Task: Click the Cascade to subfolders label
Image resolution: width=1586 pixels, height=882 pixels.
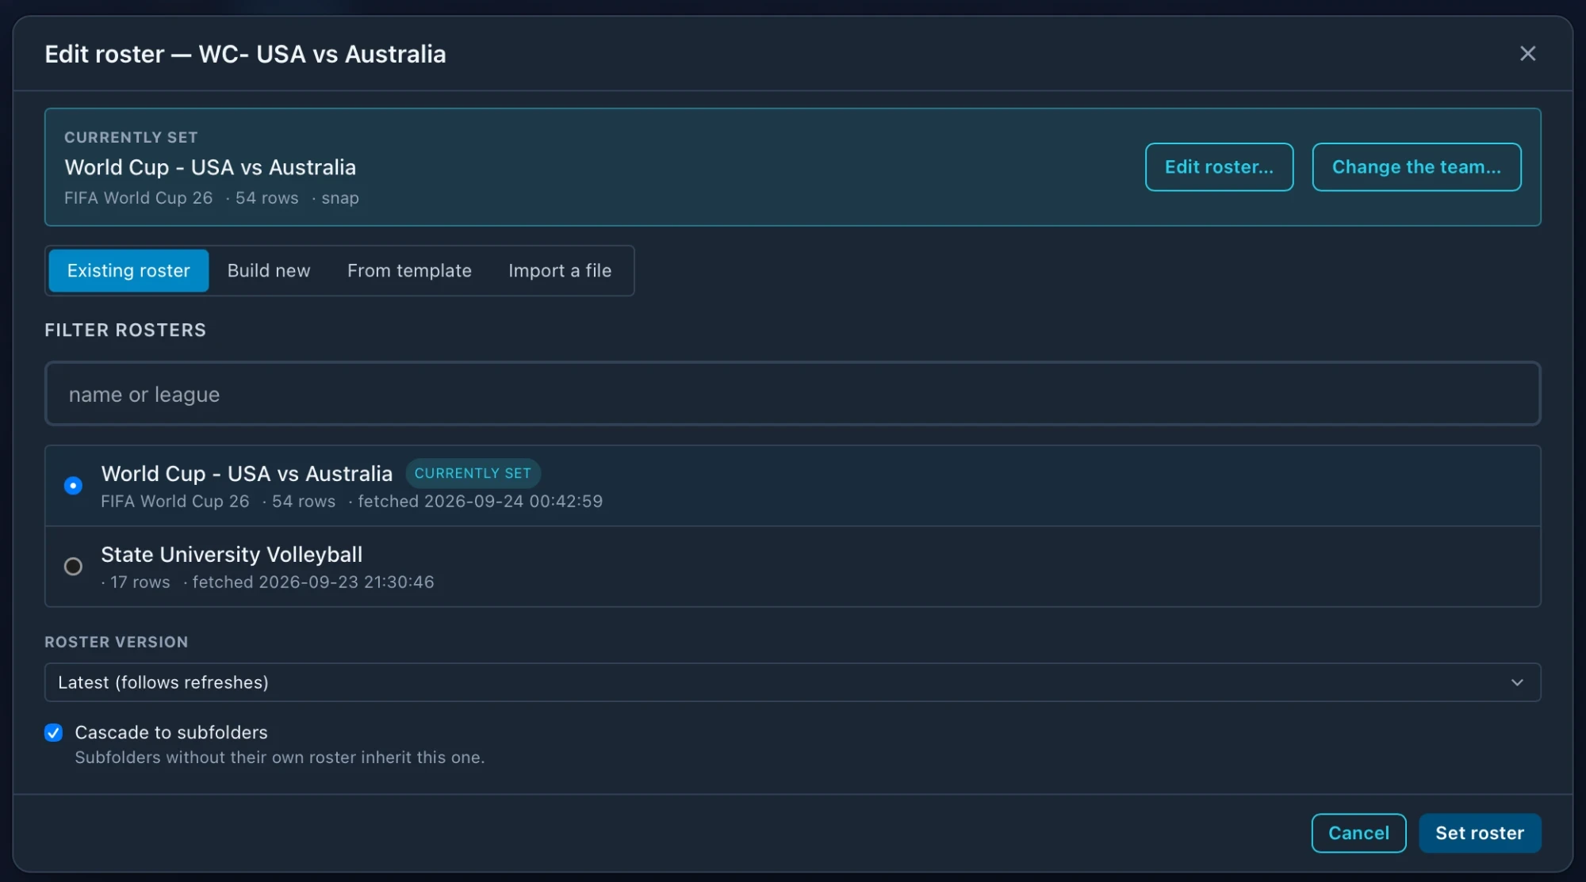Action: pyautogui.click(x=171, y=732)
